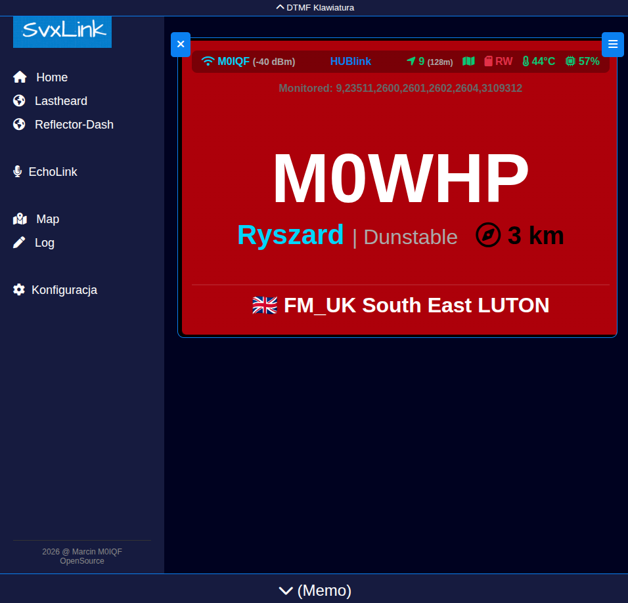
Task: Open the EchoLink section
Action: [x=53, y=172]
